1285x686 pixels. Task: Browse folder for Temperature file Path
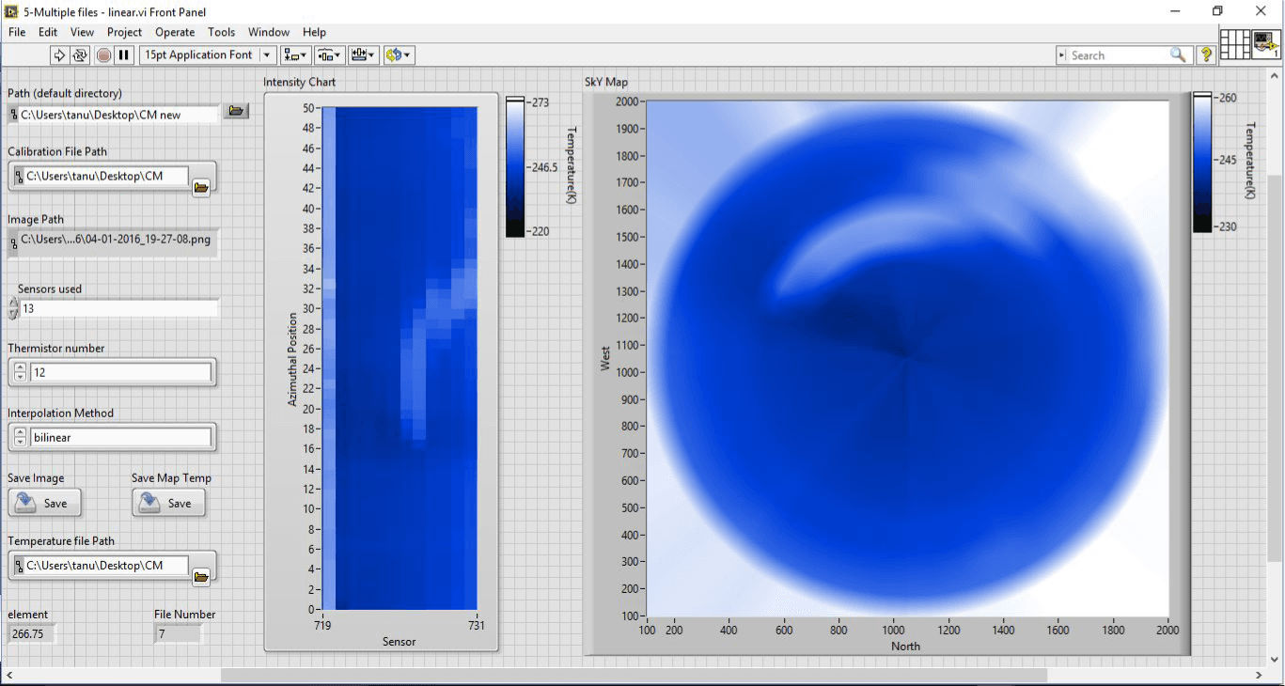[x=200, y=576]
